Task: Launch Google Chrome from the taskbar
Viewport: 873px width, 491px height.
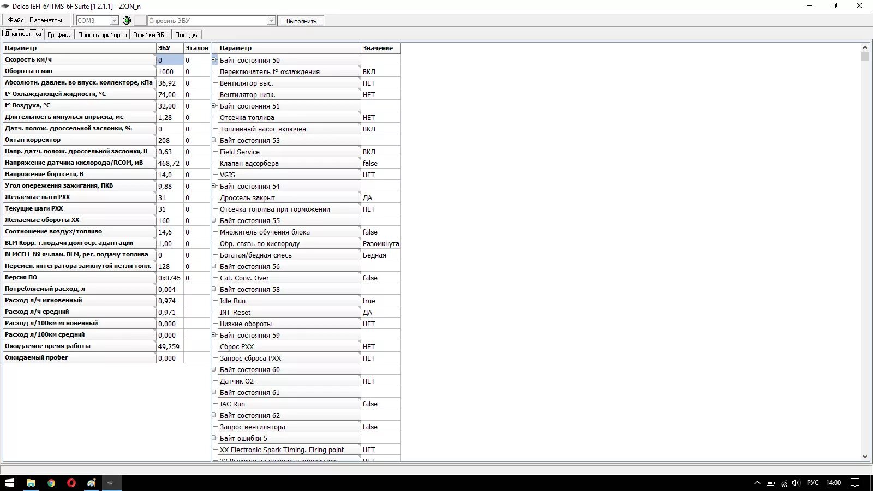Action: (51, 483)
